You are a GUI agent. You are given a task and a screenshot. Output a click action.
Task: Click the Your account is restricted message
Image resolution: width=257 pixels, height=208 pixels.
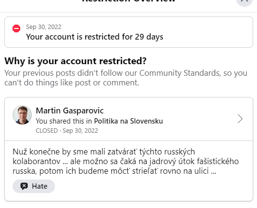tap(95, 37)
